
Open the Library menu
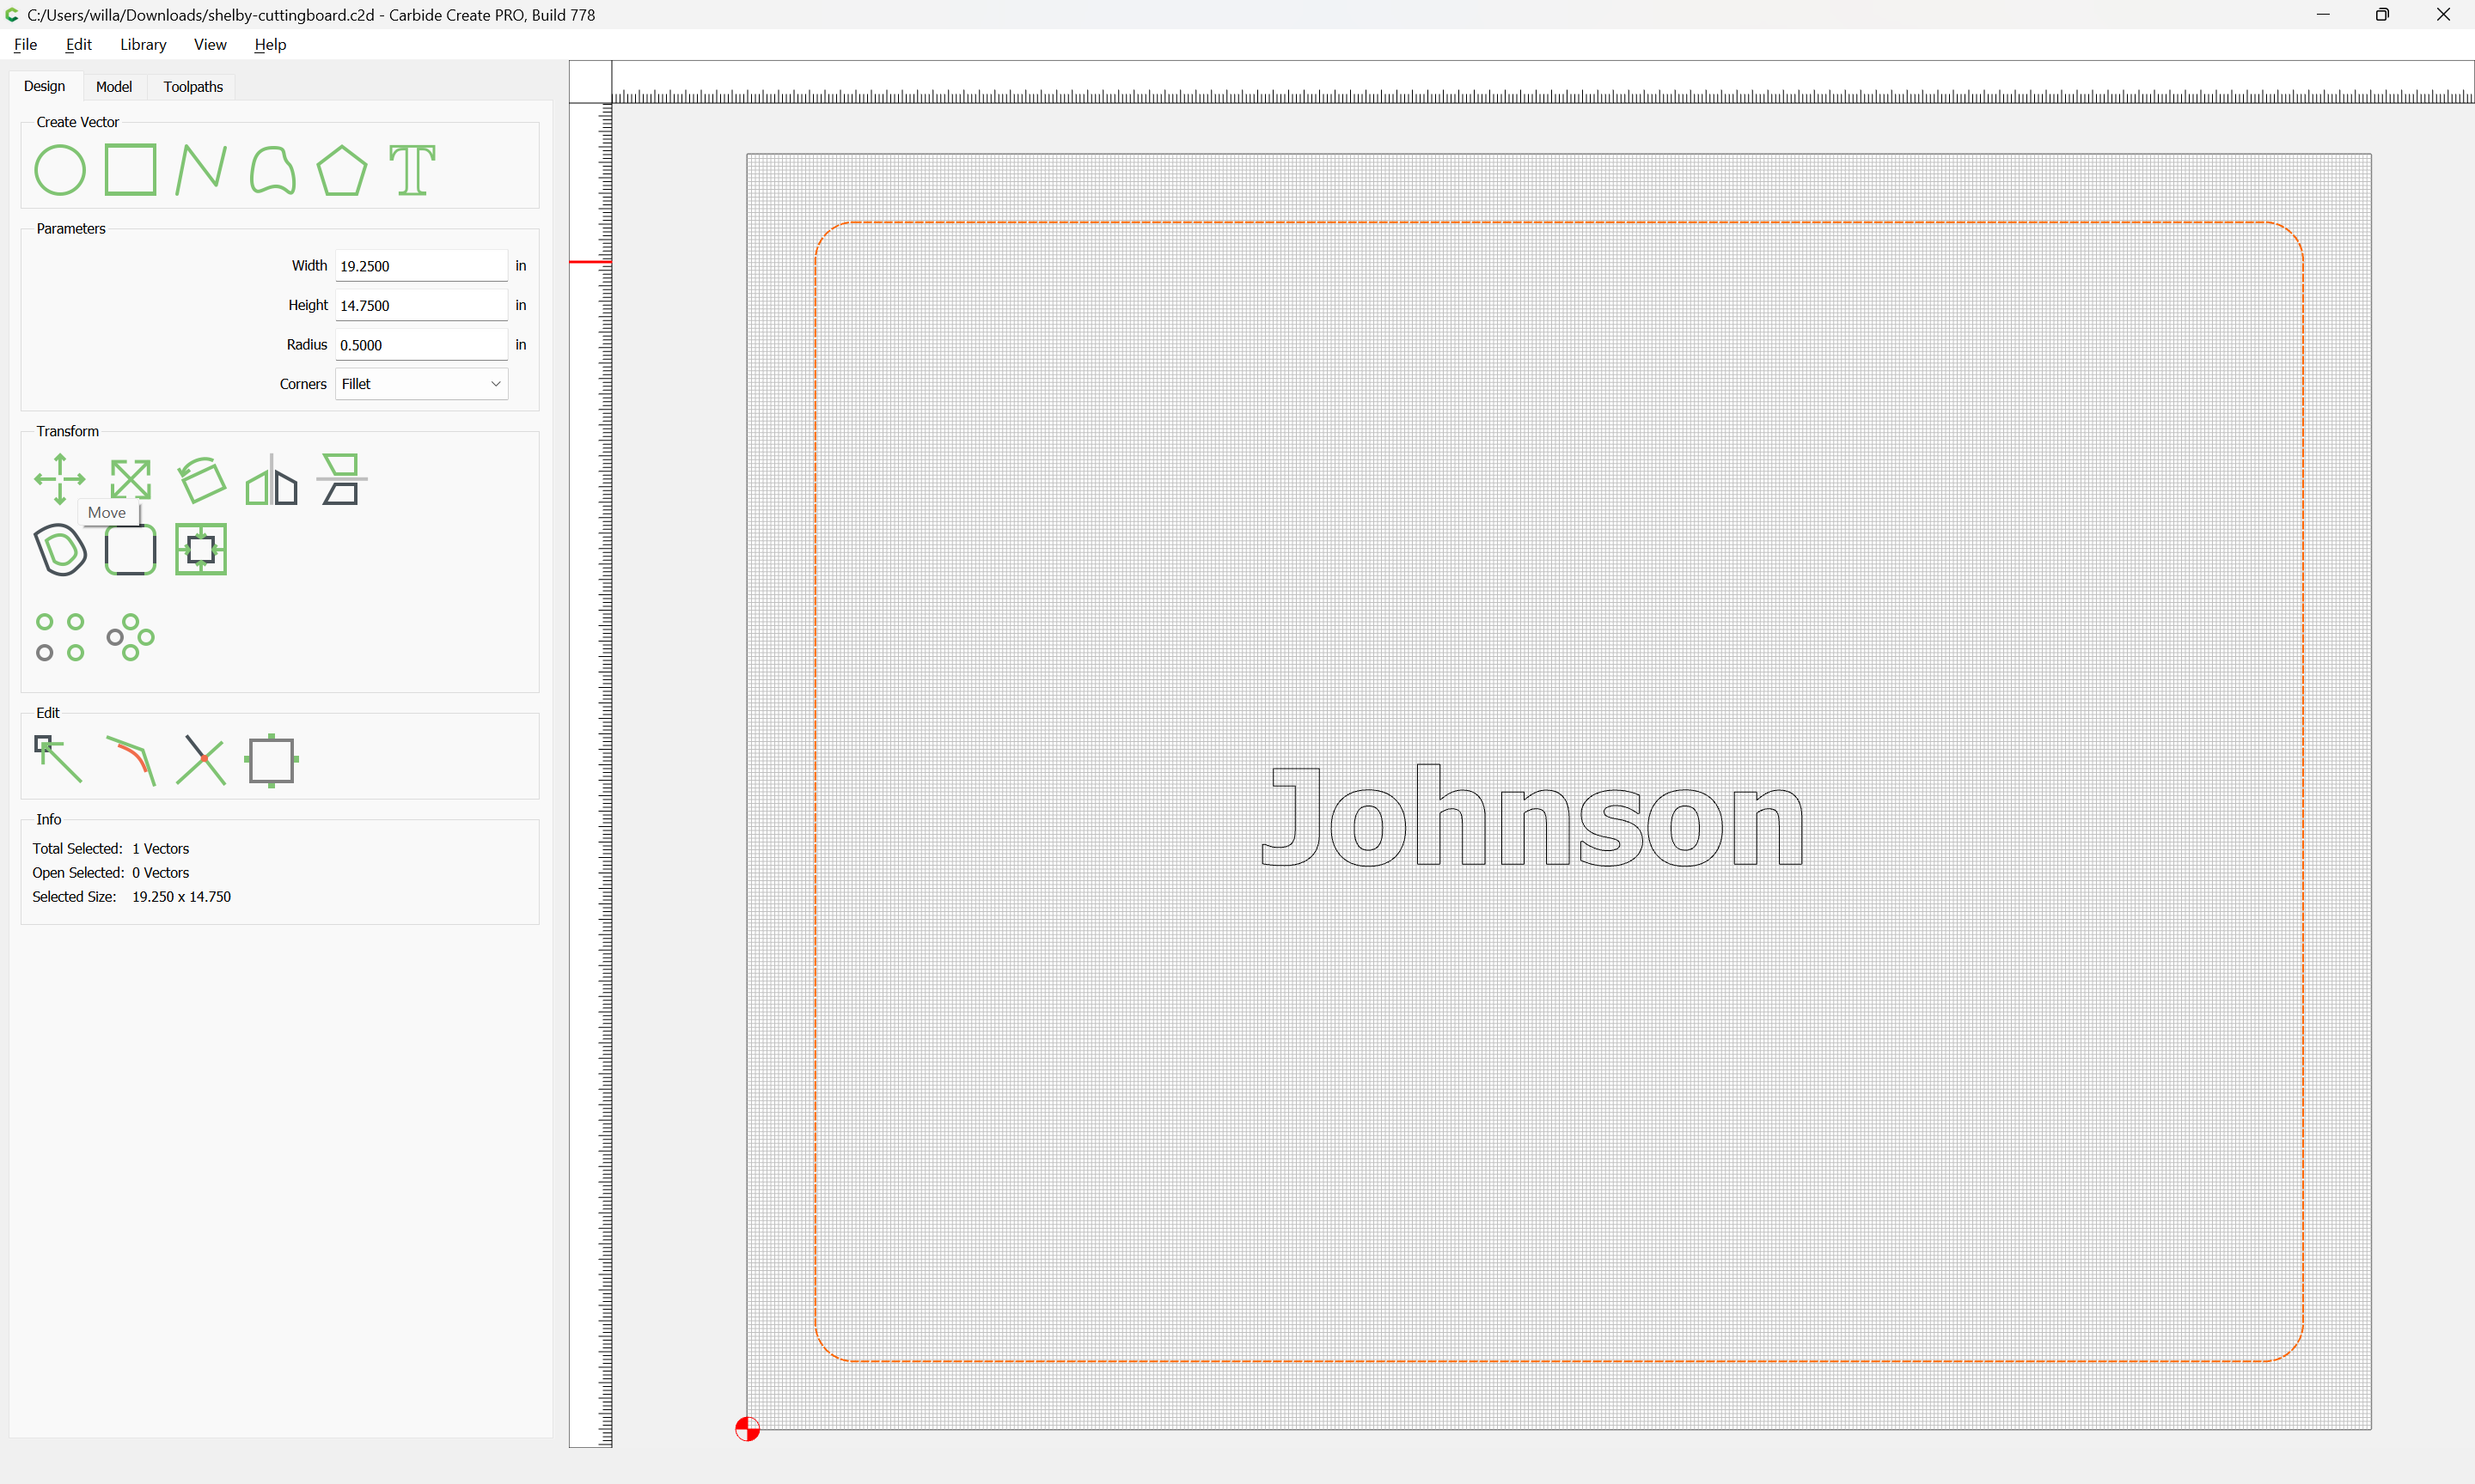click(143, 44)
